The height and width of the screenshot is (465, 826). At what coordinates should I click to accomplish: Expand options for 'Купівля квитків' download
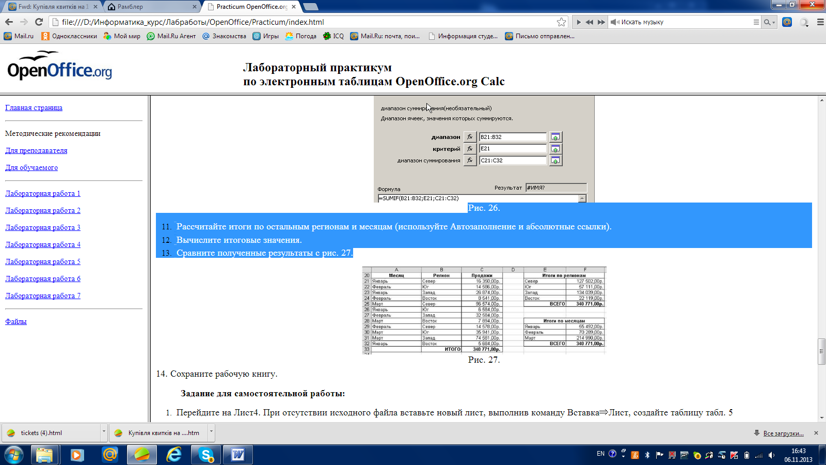tap(211, 433)
